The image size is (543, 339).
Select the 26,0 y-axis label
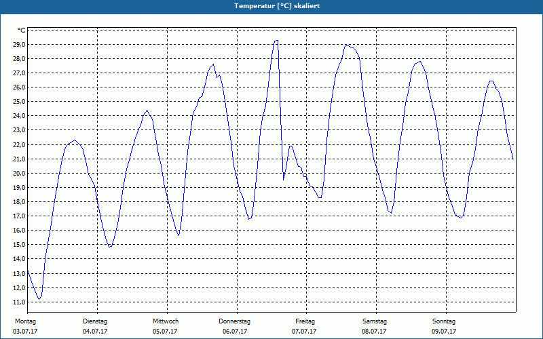click(20, 87)
